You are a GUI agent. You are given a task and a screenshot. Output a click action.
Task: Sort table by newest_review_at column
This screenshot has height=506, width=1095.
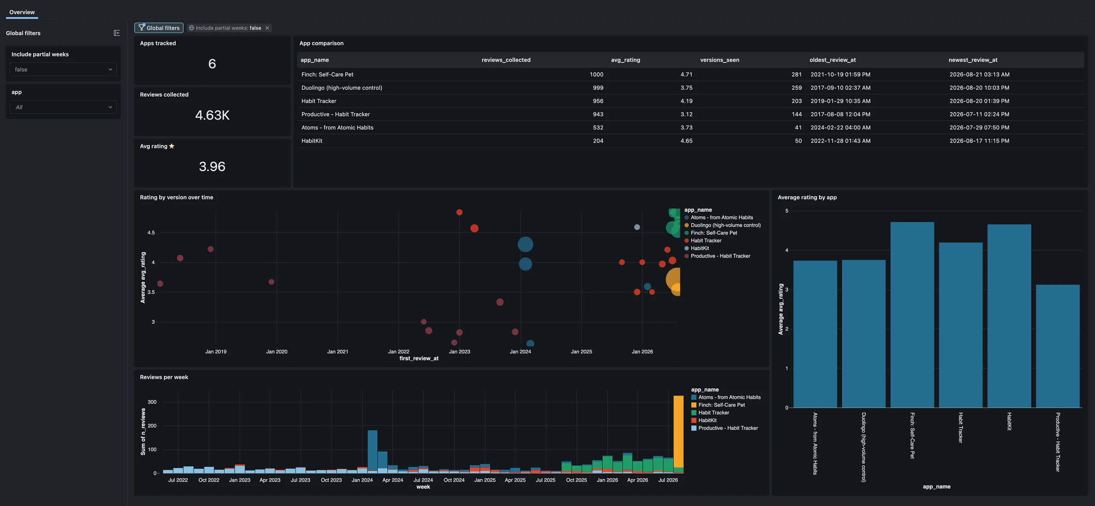973,60
